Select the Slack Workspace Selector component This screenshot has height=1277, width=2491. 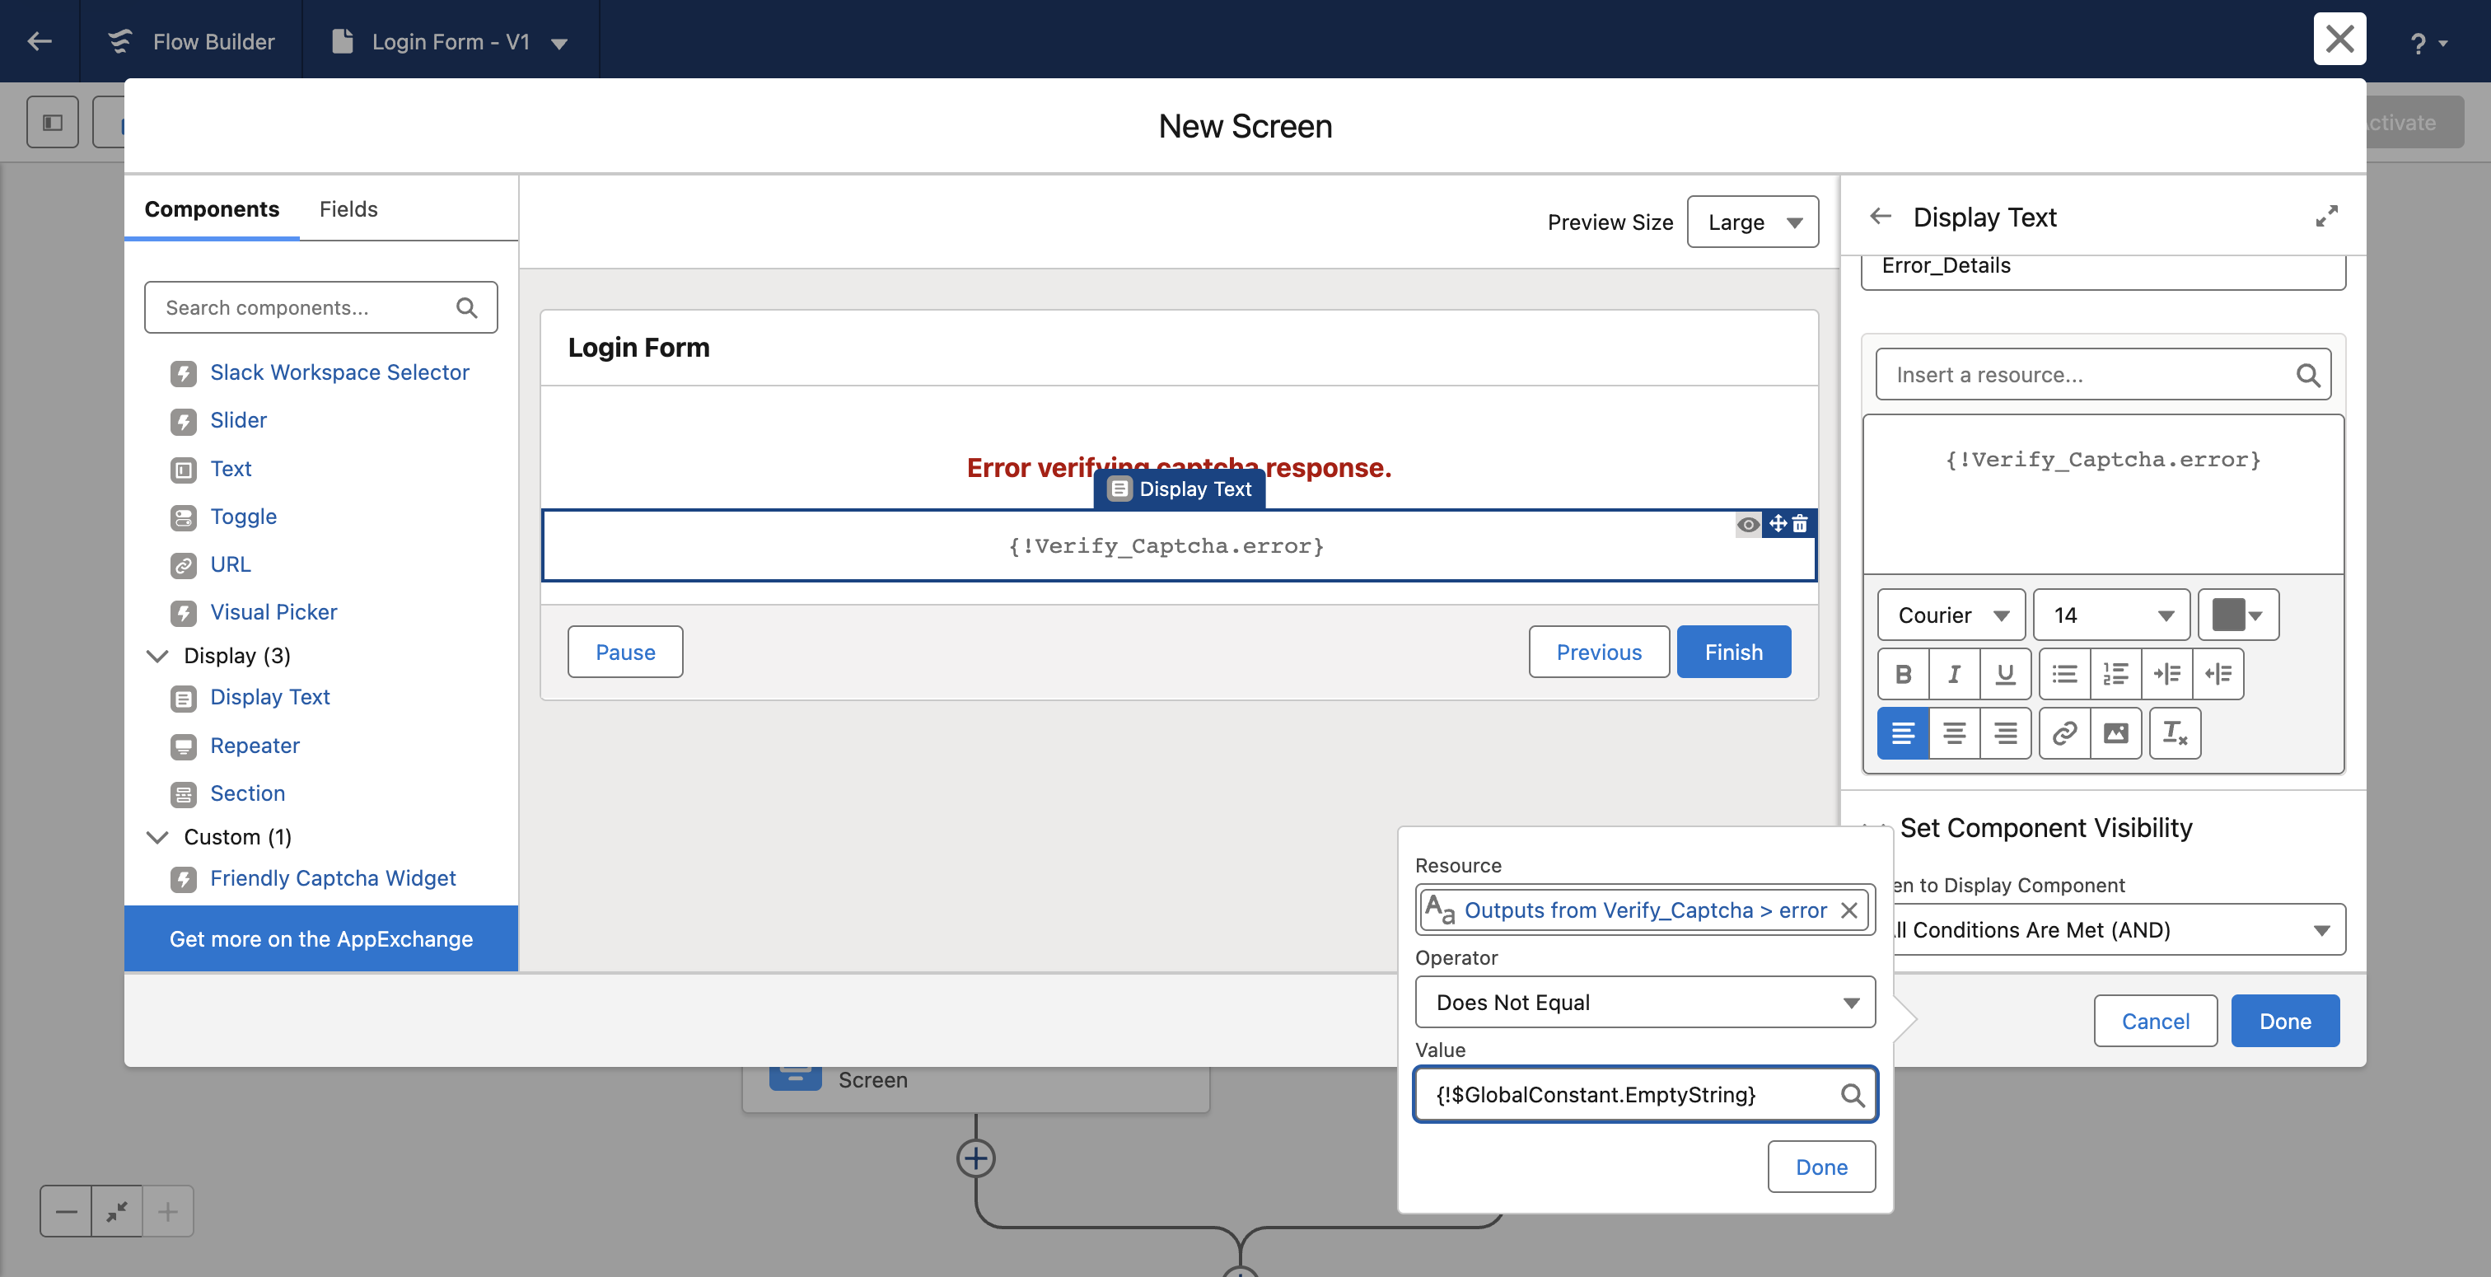[x=339, y=372]
